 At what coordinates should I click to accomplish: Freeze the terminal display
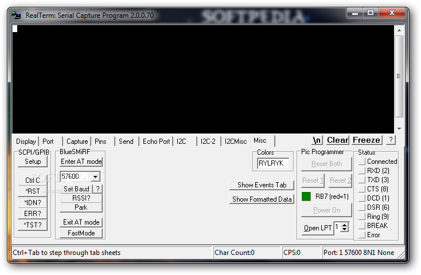pos(367,140)
